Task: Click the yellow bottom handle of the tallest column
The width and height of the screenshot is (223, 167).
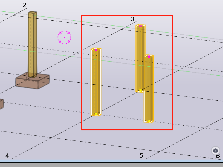Action: click(x=141, y=91)
